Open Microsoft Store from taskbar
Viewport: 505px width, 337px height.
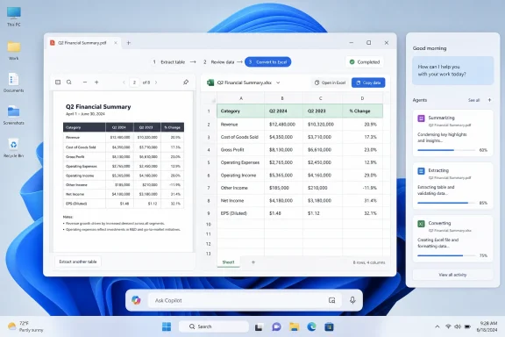point(329,326)
